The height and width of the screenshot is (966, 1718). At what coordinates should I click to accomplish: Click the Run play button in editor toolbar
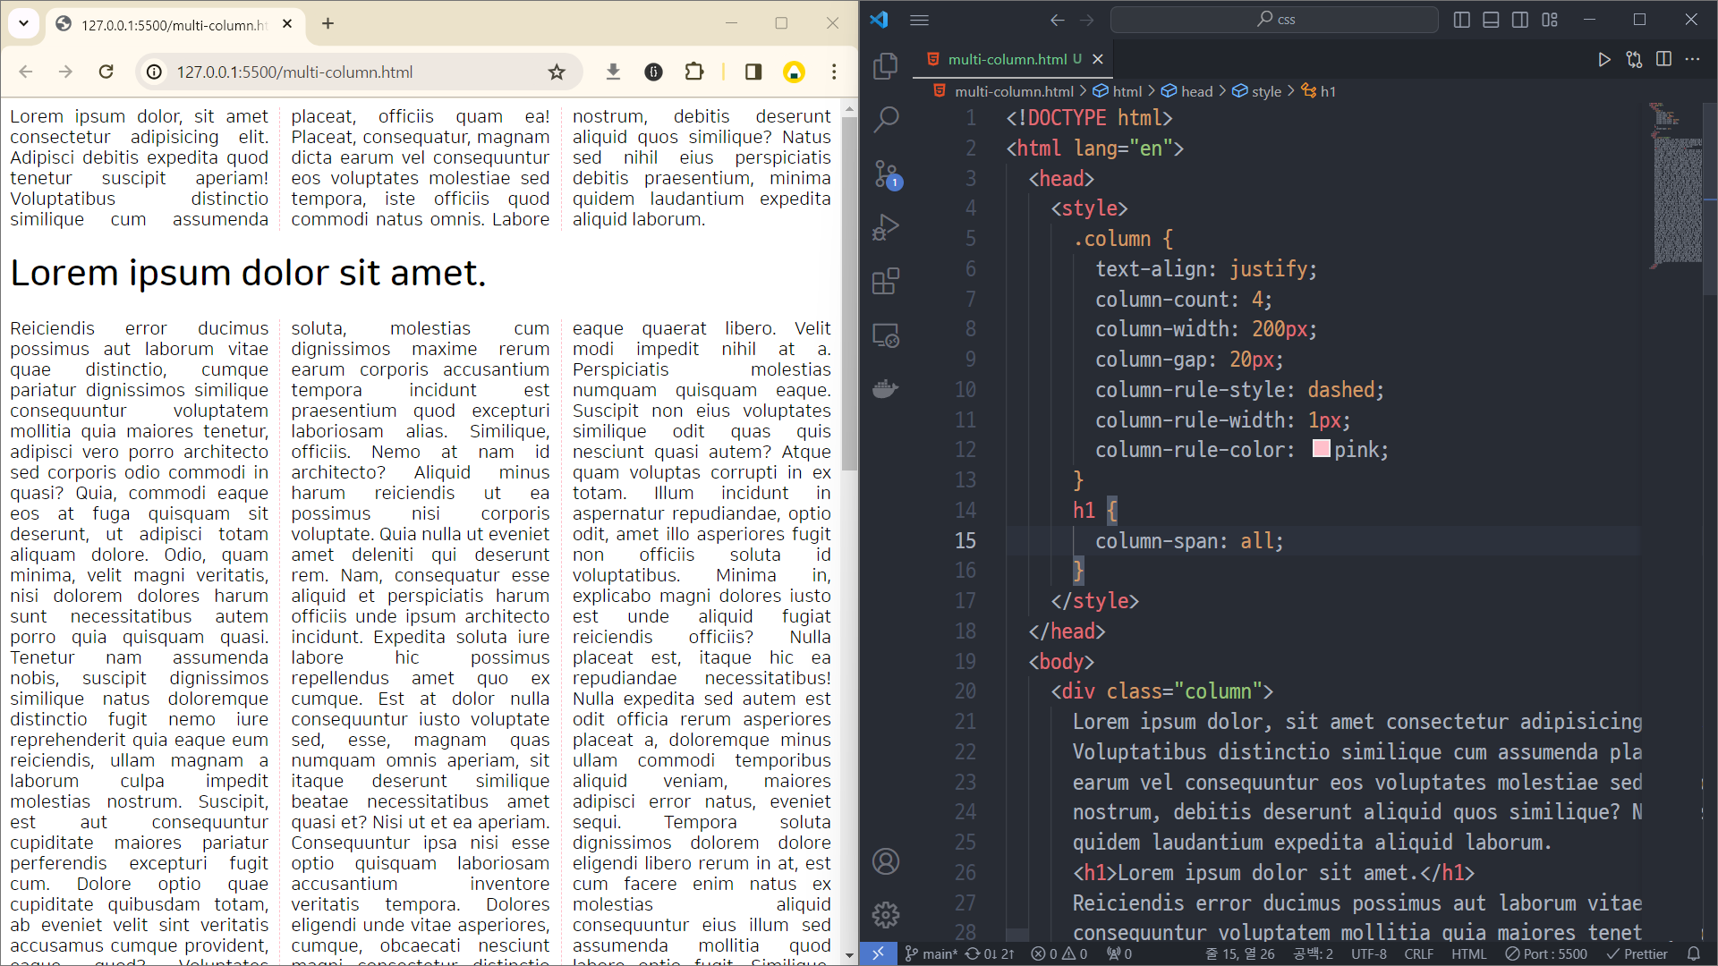point(1604,59)
